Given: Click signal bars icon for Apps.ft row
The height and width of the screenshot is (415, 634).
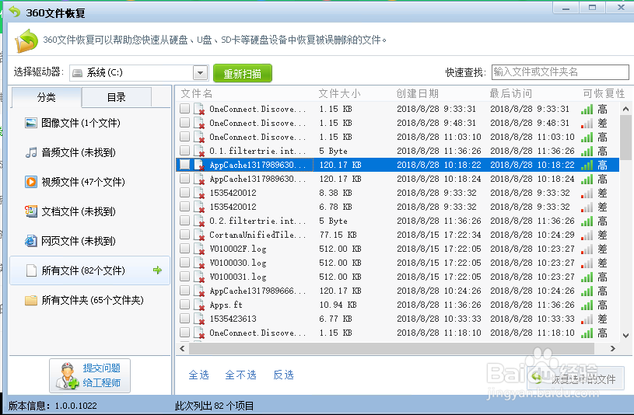Looking at the screenshot, I should click(587, 305).
